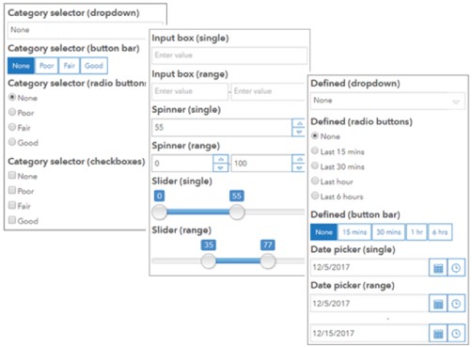This screenshot has height=347, width=472.
Task: Open calendar for first range date 12/5/2017
Action: point(438,304)
